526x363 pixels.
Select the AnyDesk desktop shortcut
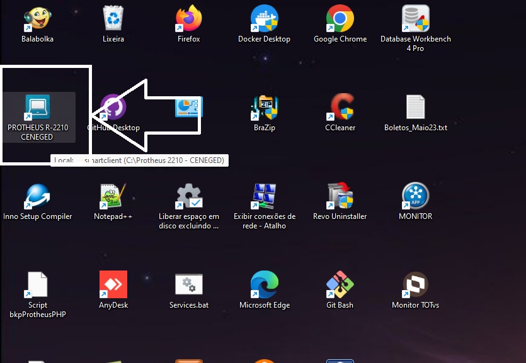113,286
